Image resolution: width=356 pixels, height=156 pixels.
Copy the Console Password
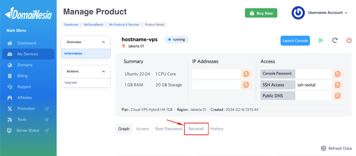click(x=338, y=74)
